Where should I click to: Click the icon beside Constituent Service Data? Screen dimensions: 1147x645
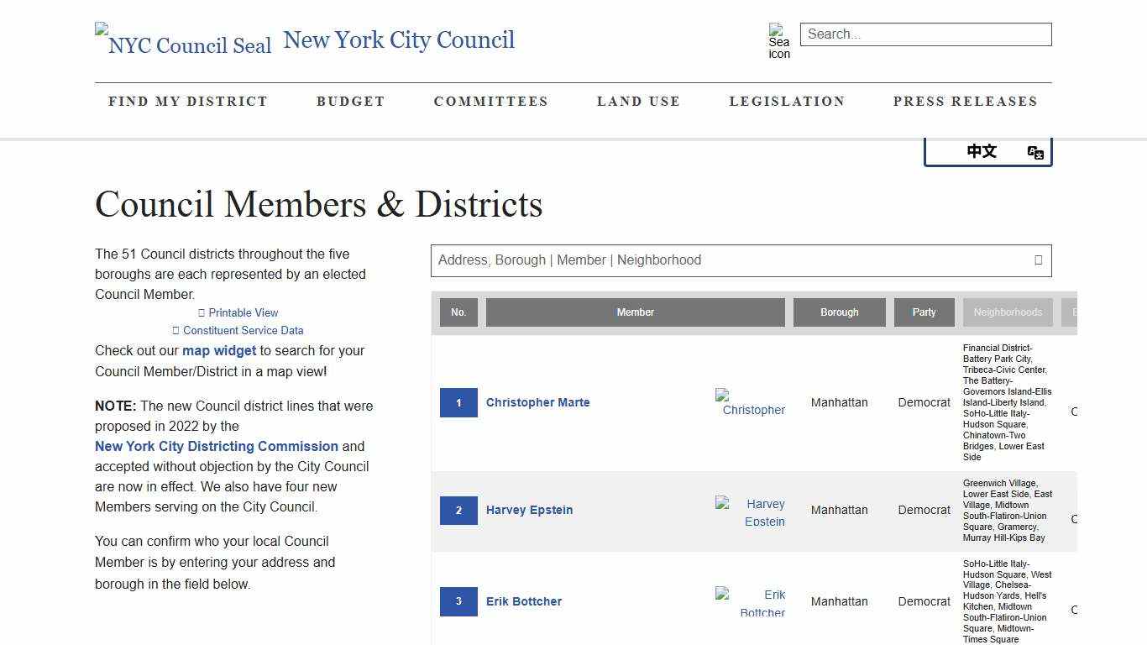(x=176, y=330)
